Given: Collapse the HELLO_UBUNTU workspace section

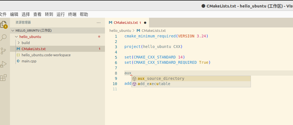Looking at the screenshot, I should pyautogui.click(x=13, y=30).
